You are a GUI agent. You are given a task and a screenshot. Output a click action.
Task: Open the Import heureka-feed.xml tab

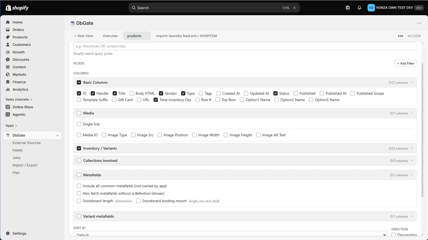click(x=186, y=36)
